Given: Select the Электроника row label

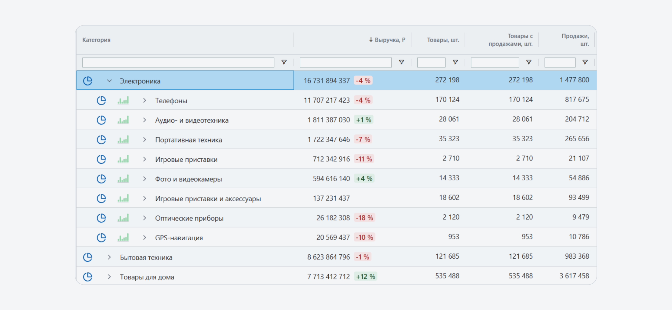Looking at the screenshot, I should click(140, 81).
